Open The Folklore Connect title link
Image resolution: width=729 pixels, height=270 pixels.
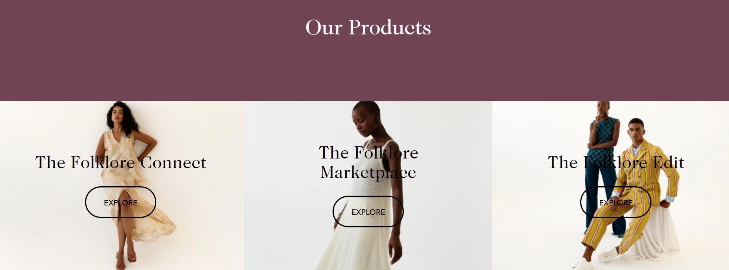tap(121, 162)
